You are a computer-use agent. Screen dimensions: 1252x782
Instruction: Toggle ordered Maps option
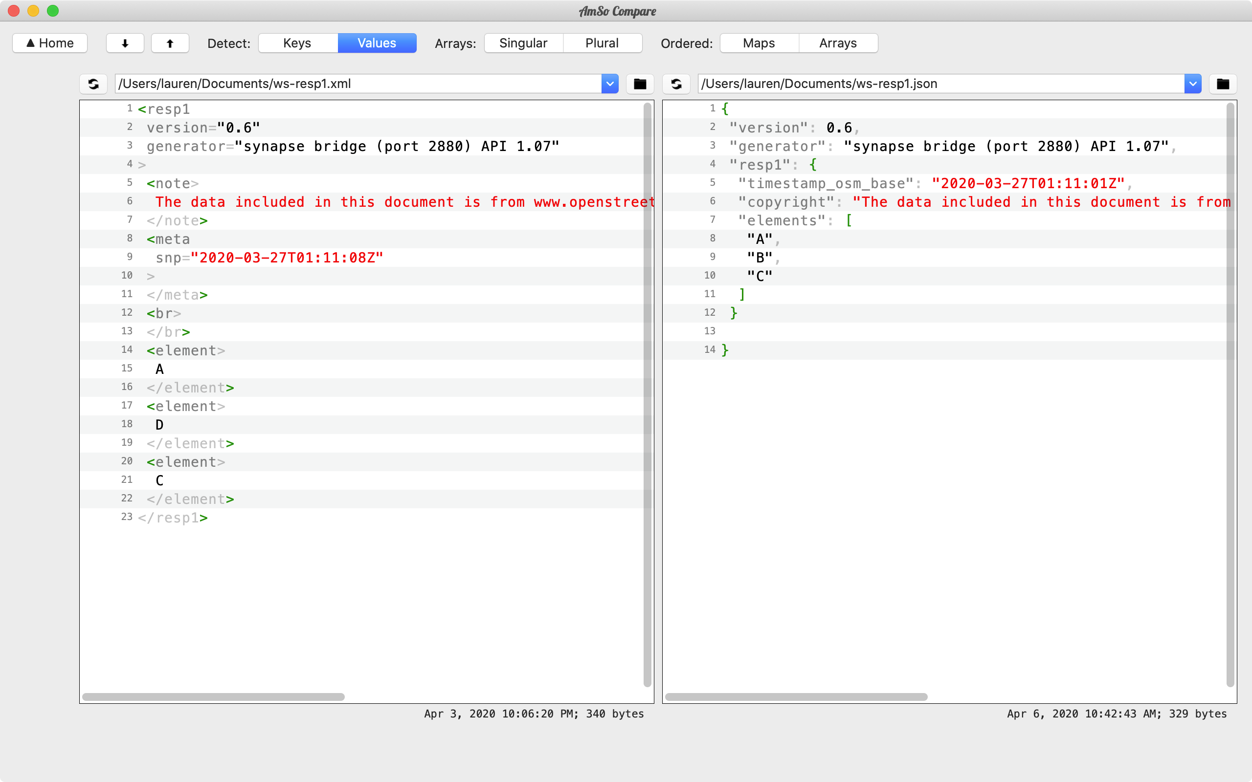tap(759, 43)
